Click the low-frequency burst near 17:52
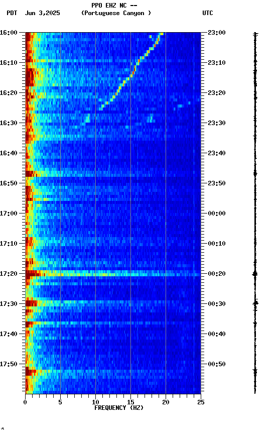 pyautogui.click(x=31, y=371)
